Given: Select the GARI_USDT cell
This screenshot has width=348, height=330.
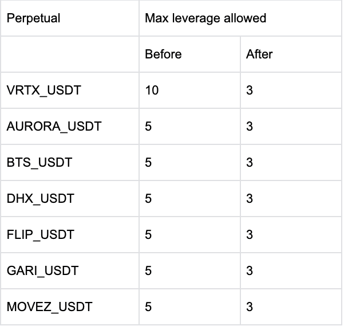Looking at the screenshot, I should pyautogui.click(x=42, y=271).
